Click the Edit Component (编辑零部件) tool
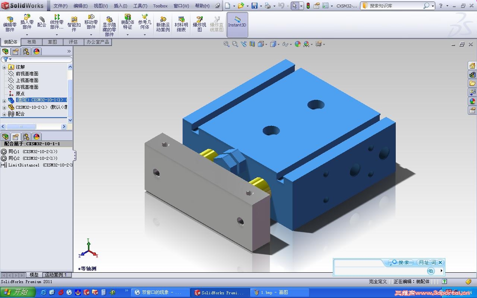 [x=10, y=24]
